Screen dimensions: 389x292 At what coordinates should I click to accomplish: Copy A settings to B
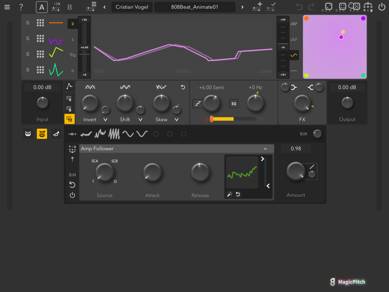pos(56,7)
